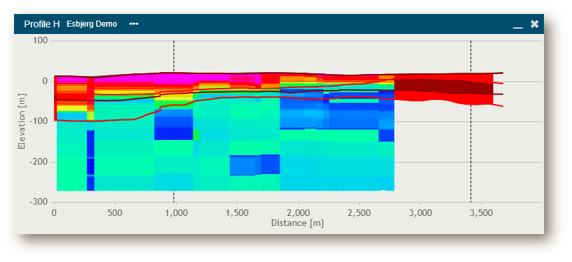Open the three-dots options menu in title bar

pyautogui.click(x=134, y=24)
